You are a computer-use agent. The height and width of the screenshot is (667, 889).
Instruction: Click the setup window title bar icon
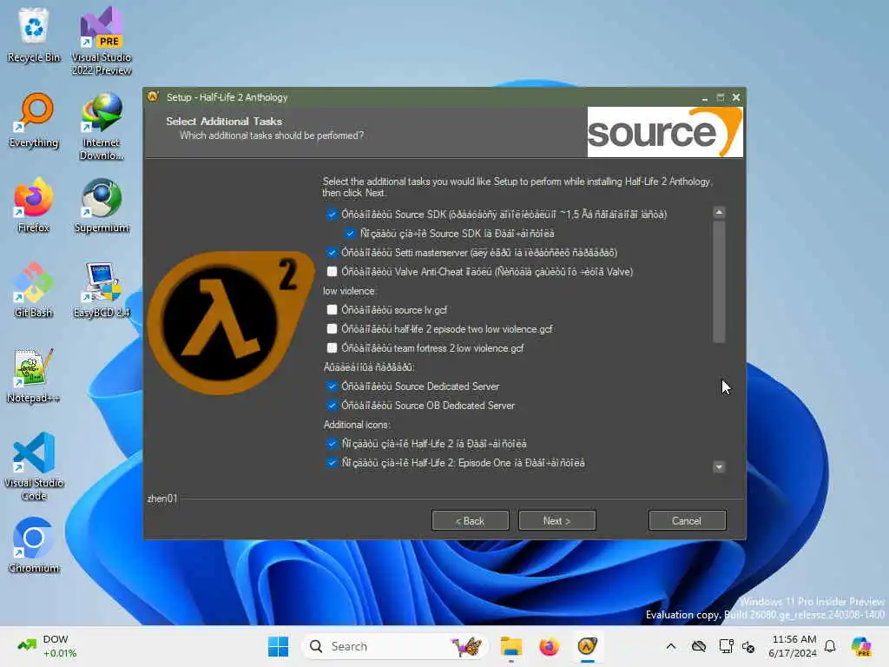(153, 97)
